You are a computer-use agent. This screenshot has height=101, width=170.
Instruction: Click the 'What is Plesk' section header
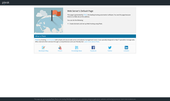point(85,36)
